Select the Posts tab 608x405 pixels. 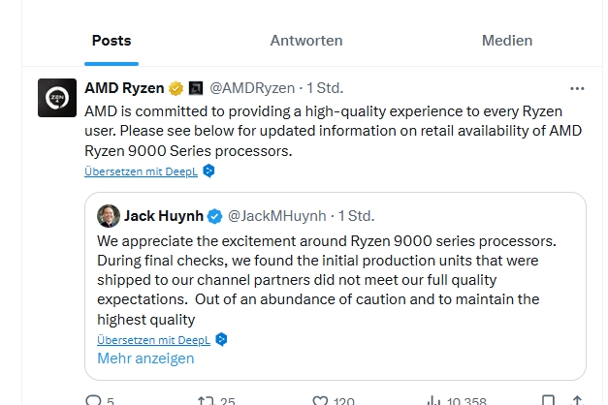[x=112, y=41]
